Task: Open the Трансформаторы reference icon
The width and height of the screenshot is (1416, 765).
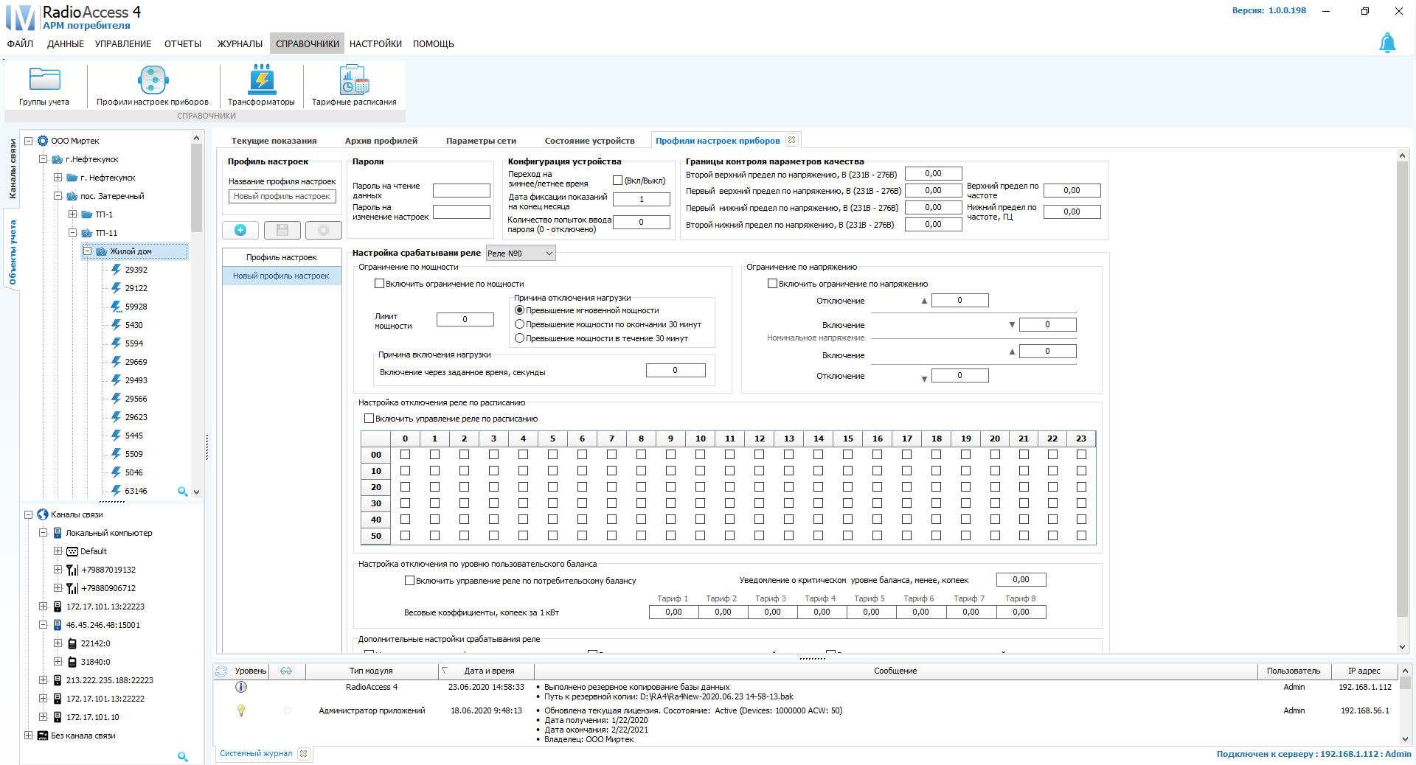Action: (x=261, y=79)
